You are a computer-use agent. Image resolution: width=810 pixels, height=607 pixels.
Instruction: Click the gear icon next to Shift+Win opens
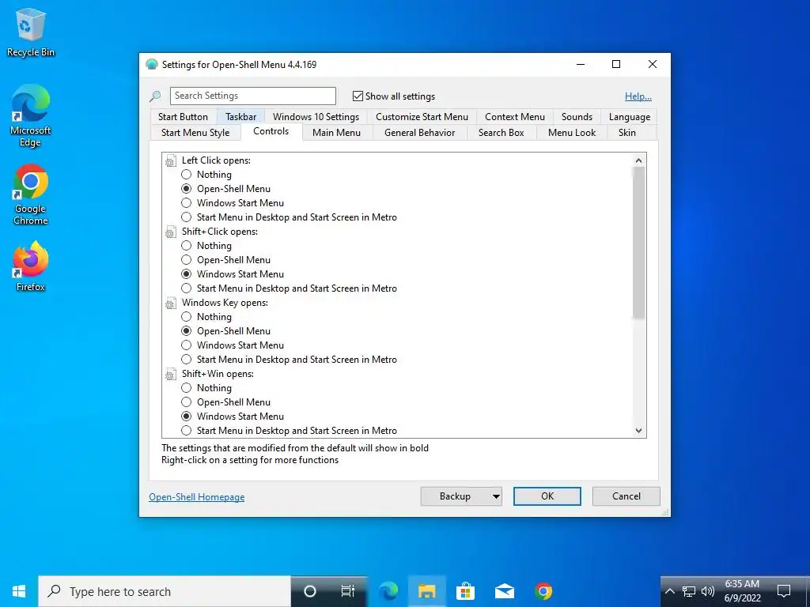pyautogui.click(x=171, y=375)
